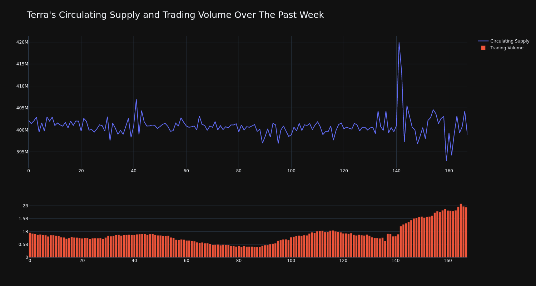536x286 pixels.
Task: Click the supply line peak near 420M
Action: coord(399,43)
